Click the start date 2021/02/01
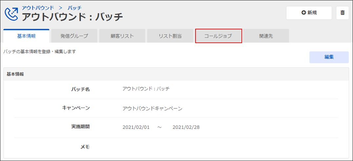This screenshot has height=161, width=353. [136, 127]
